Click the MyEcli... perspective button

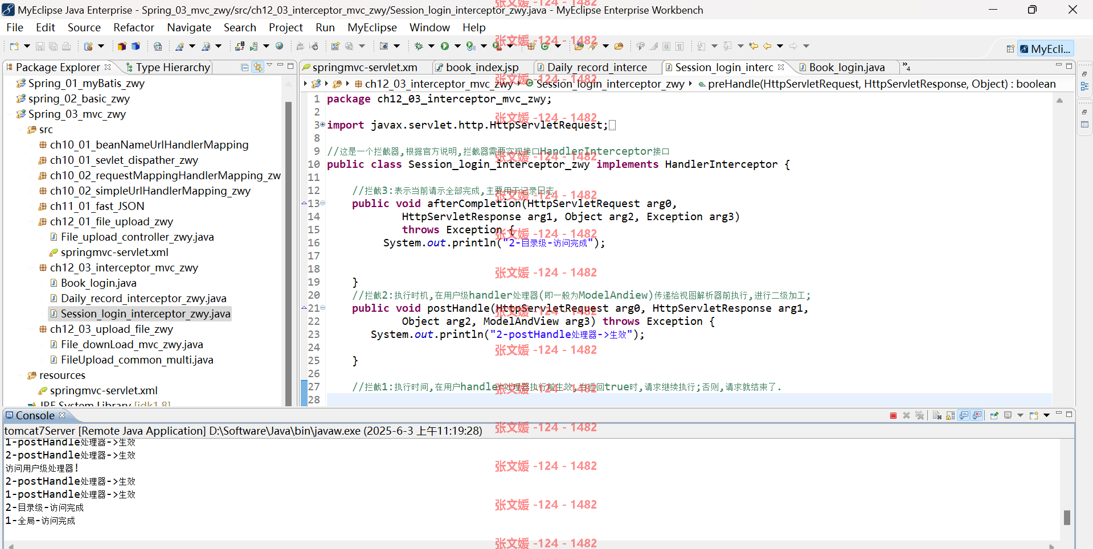coord(1046,49)
